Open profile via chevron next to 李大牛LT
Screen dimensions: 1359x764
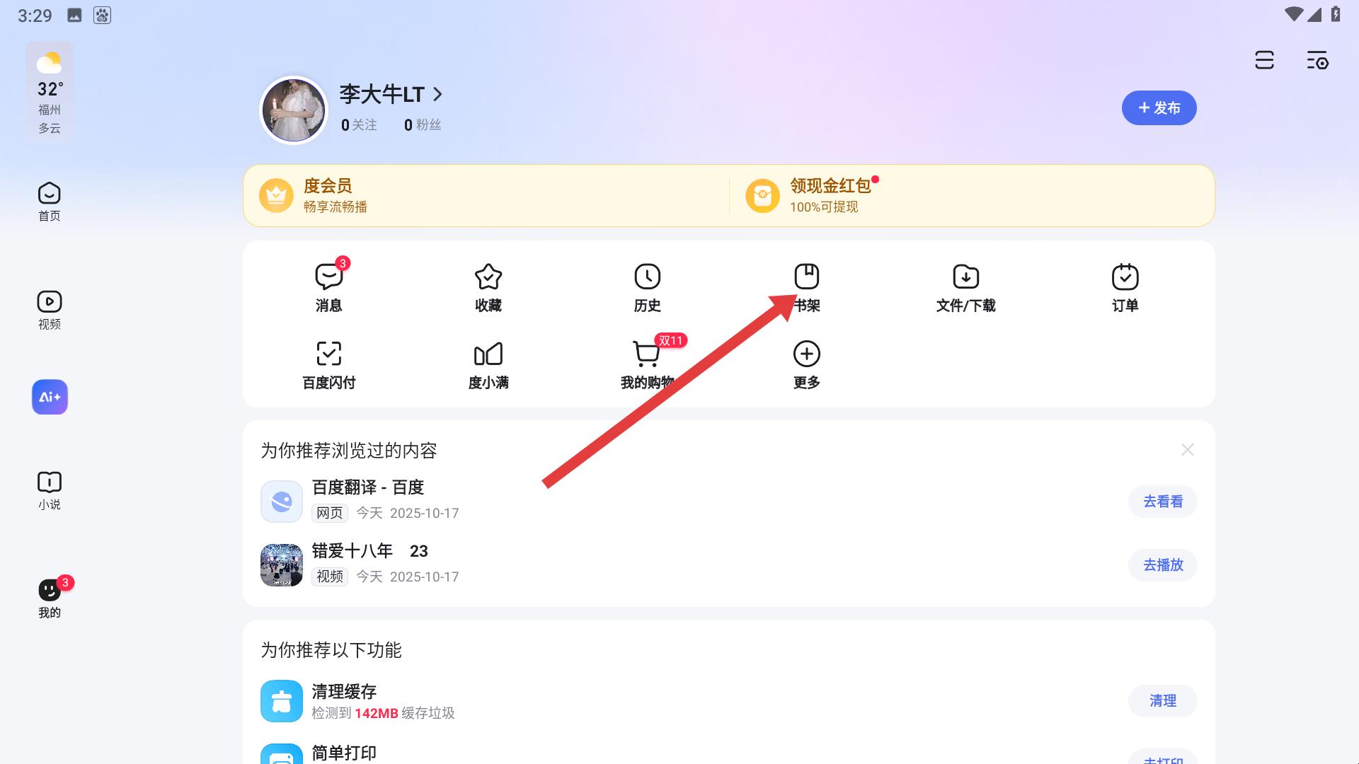tap(437, 94)
